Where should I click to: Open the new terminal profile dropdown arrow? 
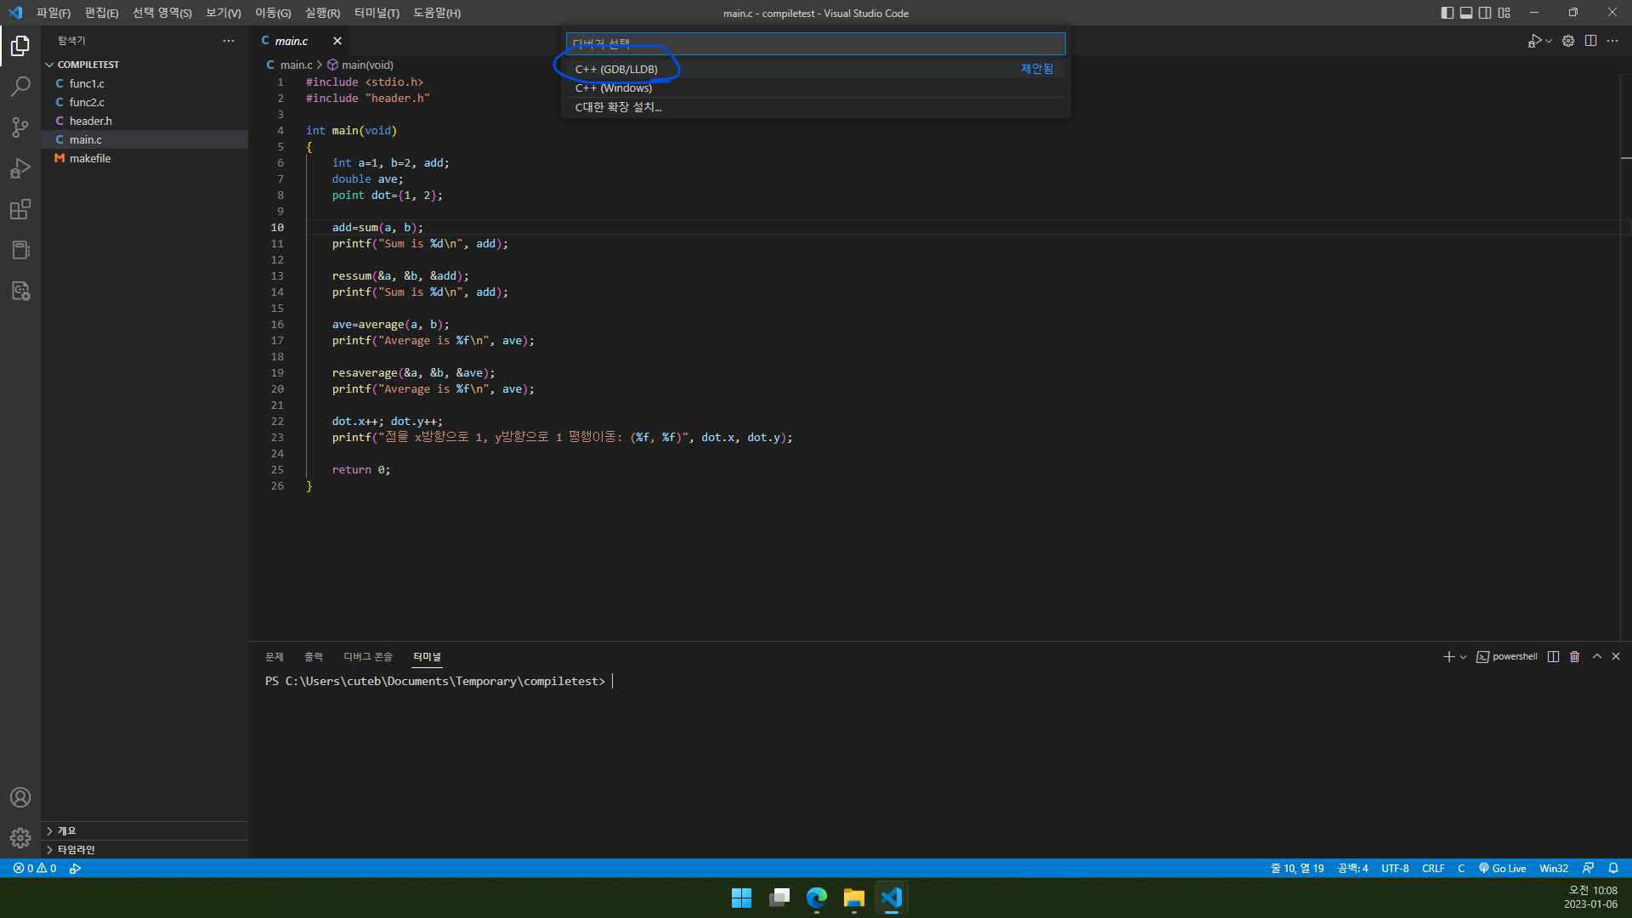point(1463,656)
